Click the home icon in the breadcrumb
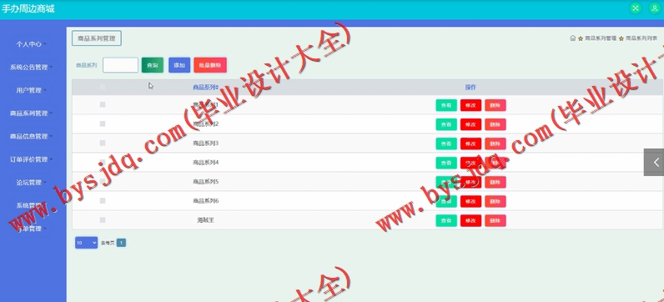The height and width of the screenshot is (302, 664). click(x=572, y=38)
